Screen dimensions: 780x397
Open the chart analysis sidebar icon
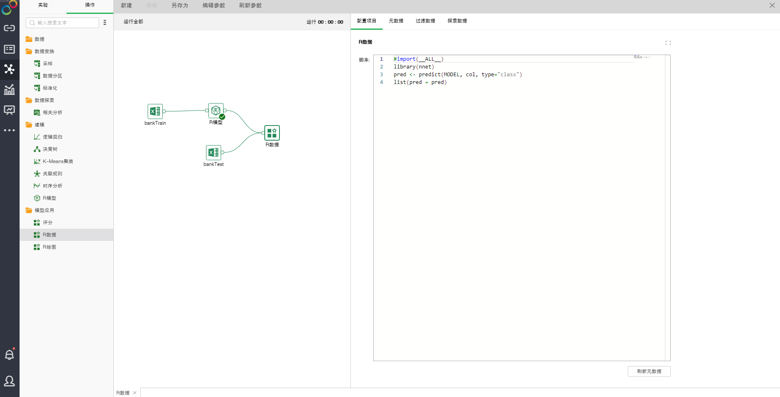9,90
